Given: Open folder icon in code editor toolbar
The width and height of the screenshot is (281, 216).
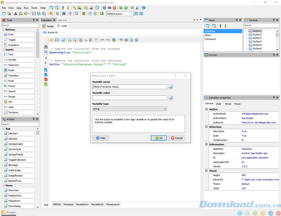Looking at the screenshot, I should click(52, 40).
